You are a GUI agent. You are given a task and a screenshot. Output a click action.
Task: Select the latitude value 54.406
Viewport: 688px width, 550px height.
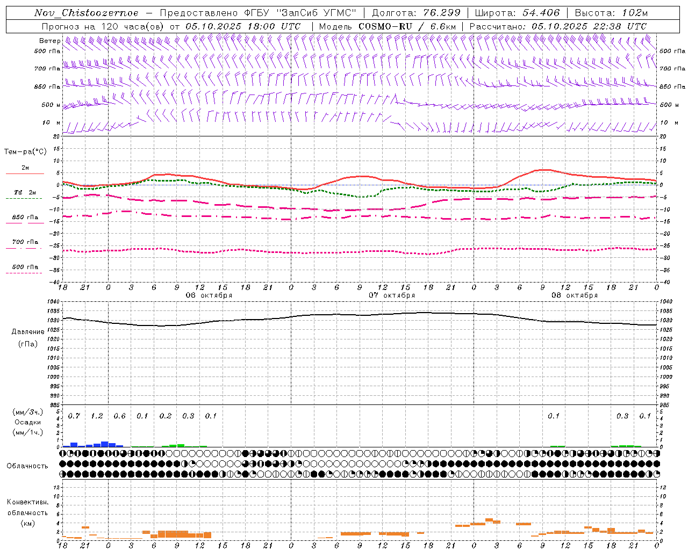pyautogui.click(x=541, y=13)
